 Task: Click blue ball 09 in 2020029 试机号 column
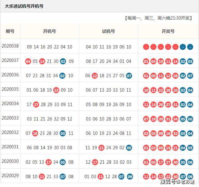(130, 177)
